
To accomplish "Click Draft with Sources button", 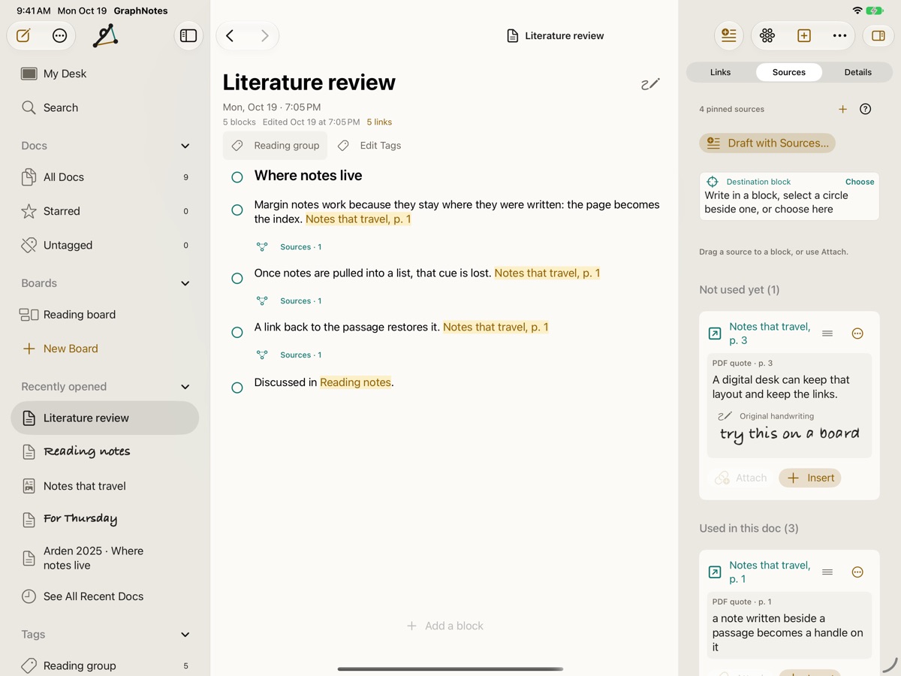I will [x=767, y=143].
